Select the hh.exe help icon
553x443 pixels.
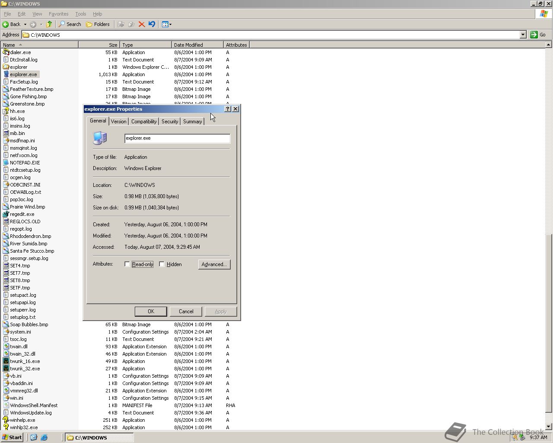[x=6, y=111]
